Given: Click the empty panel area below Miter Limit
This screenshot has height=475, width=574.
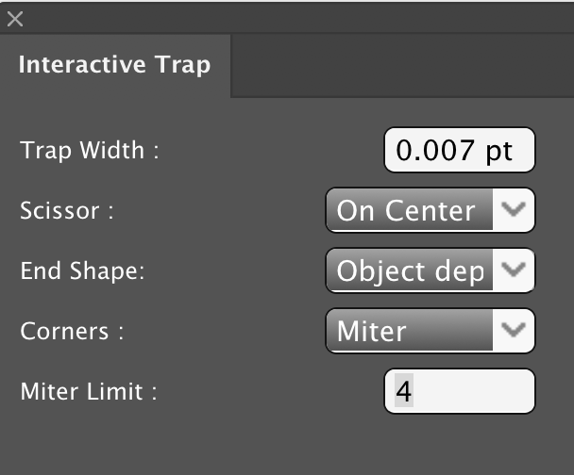Looking at the screenshot, I should 283,443.
